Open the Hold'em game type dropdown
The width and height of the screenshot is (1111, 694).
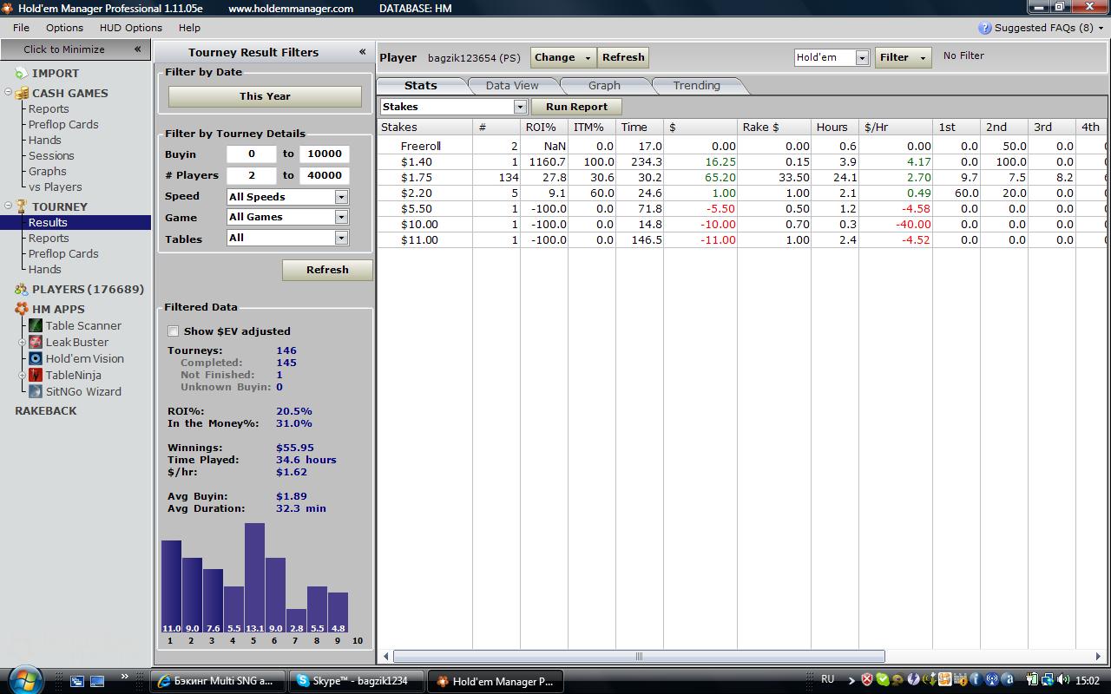click(x=861, y=57)
